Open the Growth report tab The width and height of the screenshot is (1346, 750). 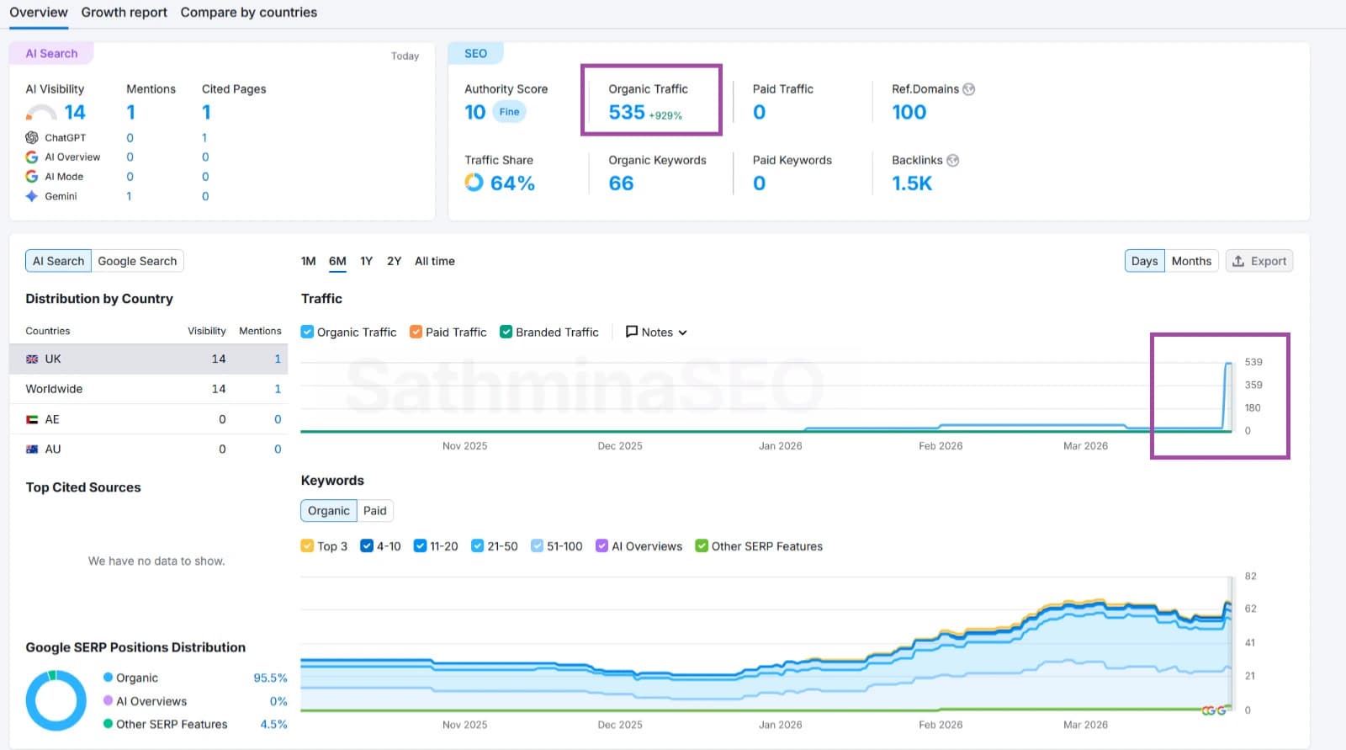tap(124, 13)
